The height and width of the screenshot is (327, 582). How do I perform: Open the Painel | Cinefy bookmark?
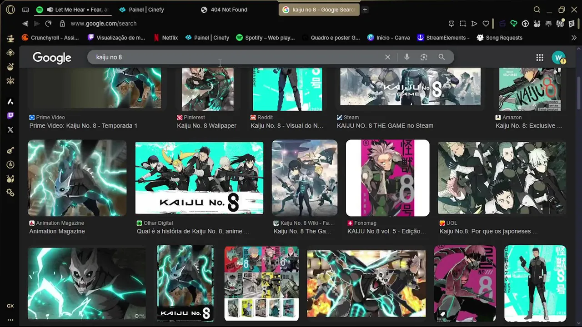(x=207, y=38)
